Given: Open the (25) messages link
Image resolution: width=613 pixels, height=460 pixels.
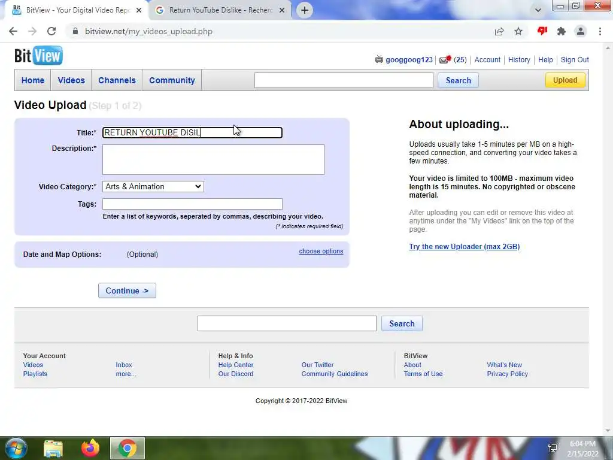Looking at the screenshot, I should 460,59.
